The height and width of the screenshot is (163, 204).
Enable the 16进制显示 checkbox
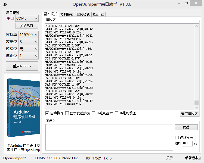click(93, 113)
